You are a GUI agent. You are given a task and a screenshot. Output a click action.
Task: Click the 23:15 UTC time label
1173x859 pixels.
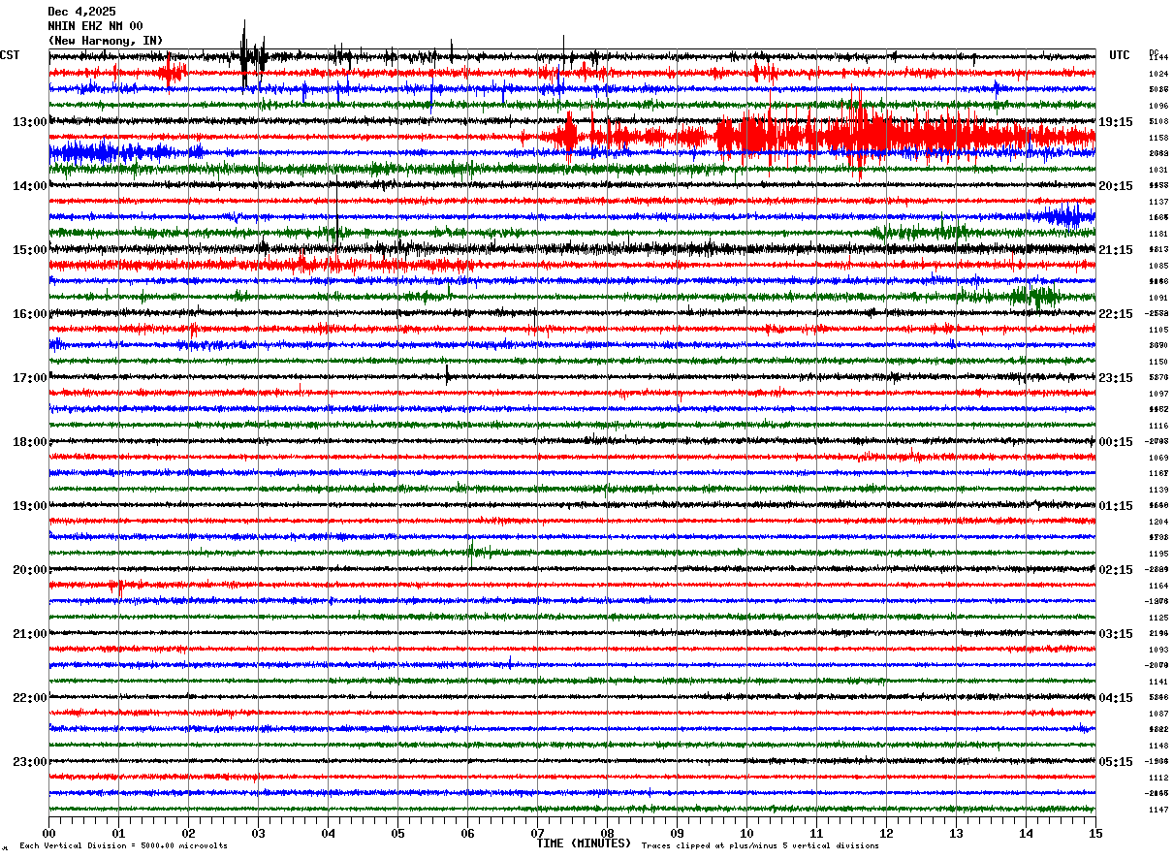(x=1116, y=378)
